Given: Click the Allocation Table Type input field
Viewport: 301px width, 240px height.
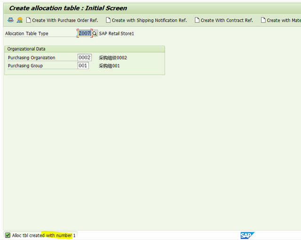Looking at the screenshot, I should pyautogui.click(x=85, y=33).
